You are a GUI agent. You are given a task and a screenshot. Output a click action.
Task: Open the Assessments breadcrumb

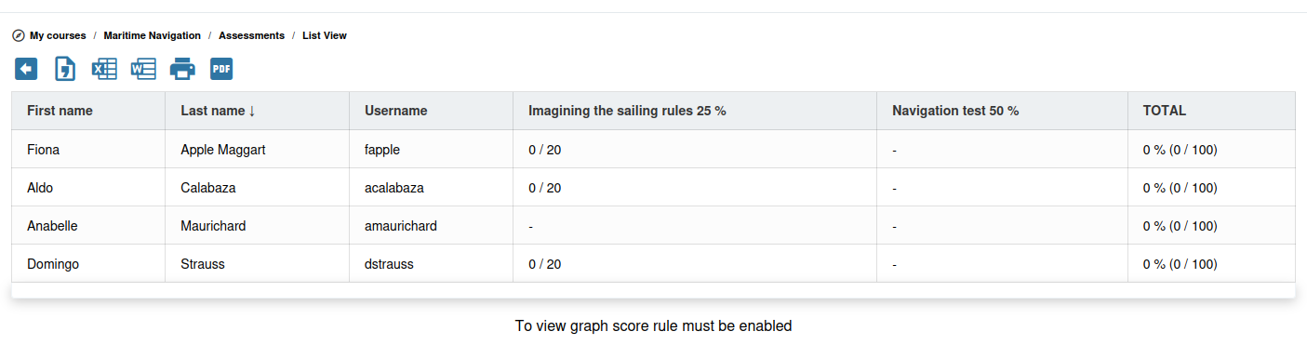click(251, 35)
